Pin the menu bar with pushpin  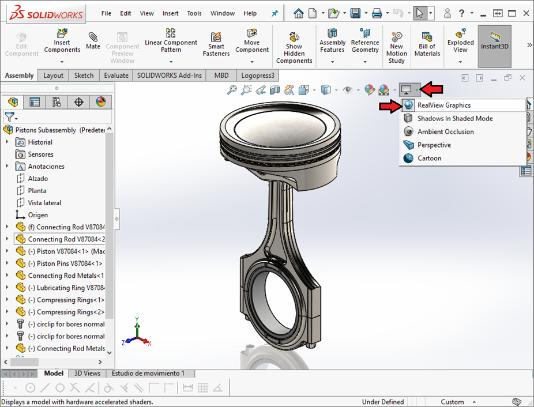click(x=274, y=13)
